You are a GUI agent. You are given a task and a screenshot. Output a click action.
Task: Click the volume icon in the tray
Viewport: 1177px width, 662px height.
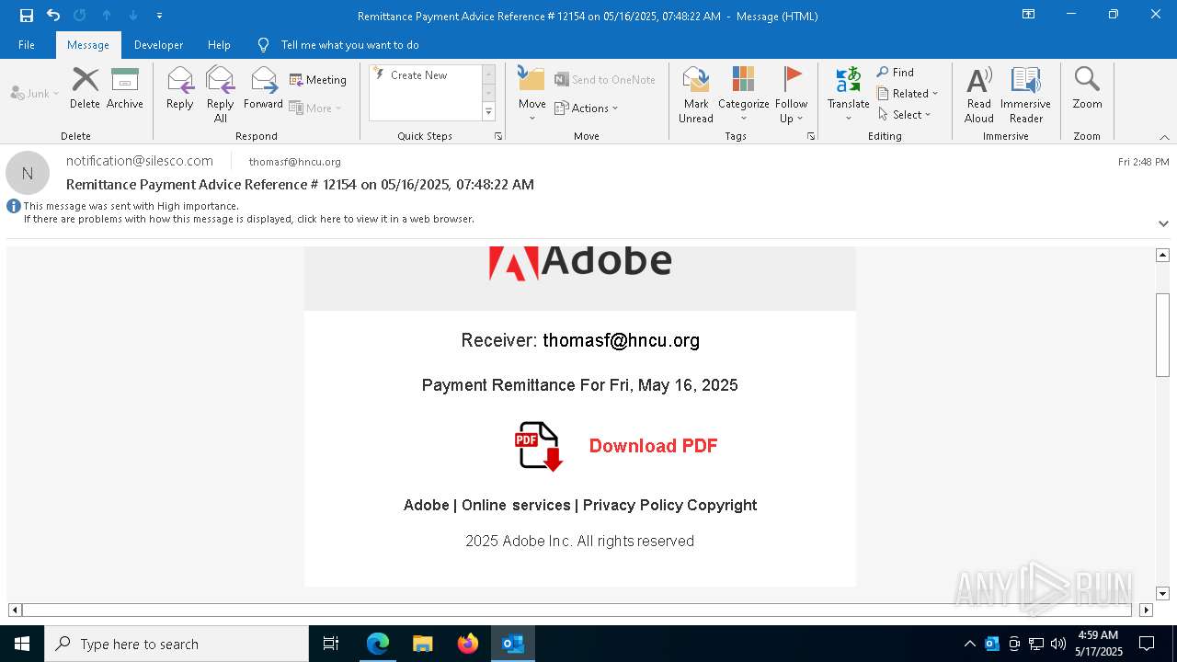(x=1057, y=644)
